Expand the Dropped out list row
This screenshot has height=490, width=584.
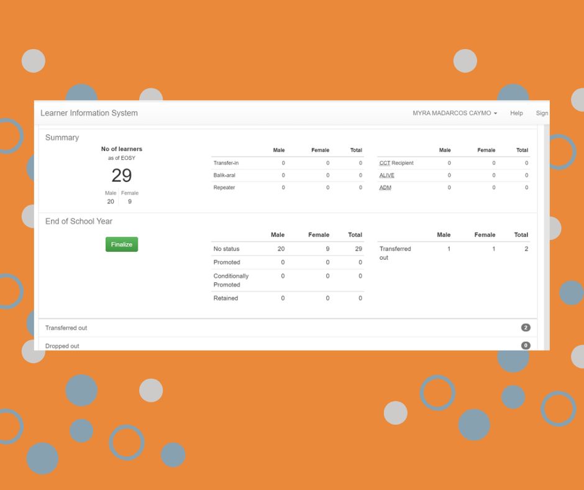tap(288, 344)
